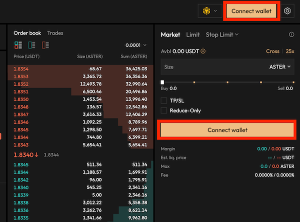Click the red down arrow beside 1.8340
Screen dimensions: 300x222
click(37, 155)
